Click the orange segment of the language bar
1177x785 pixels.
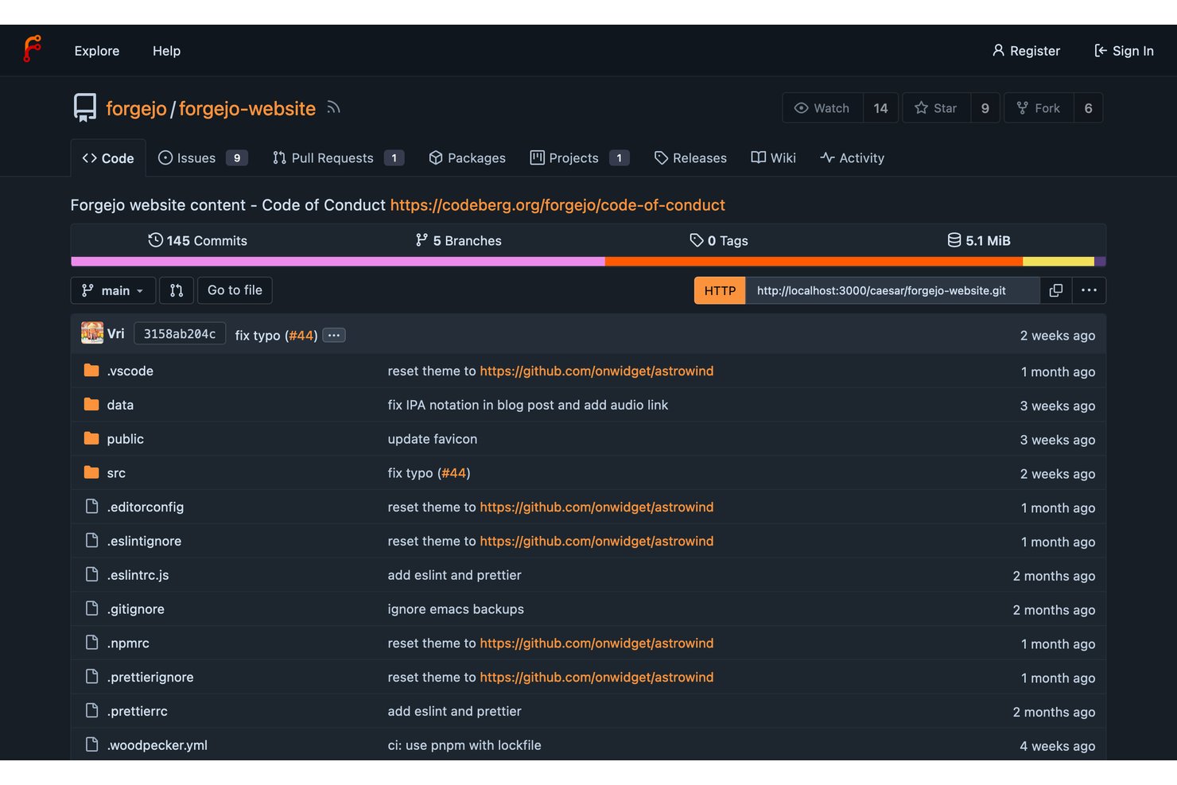(814, 262)
